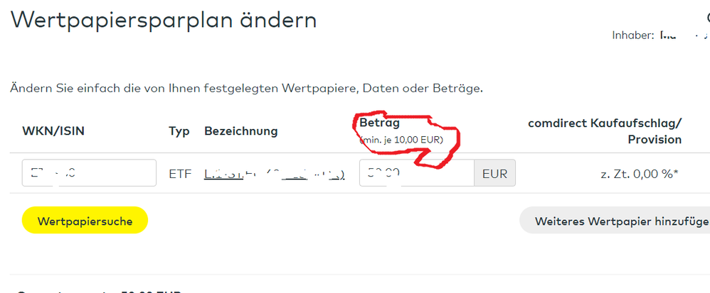This screenshot has width=710, height=293.
Task: Click the cut-off total line at bottom
Action: pyautogui.click(x=100, y=289)
